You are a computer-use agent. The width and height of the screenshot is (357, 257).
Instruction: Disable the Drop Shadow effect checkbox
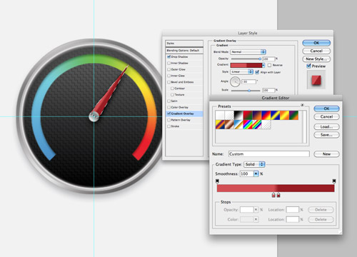(169, 56)
